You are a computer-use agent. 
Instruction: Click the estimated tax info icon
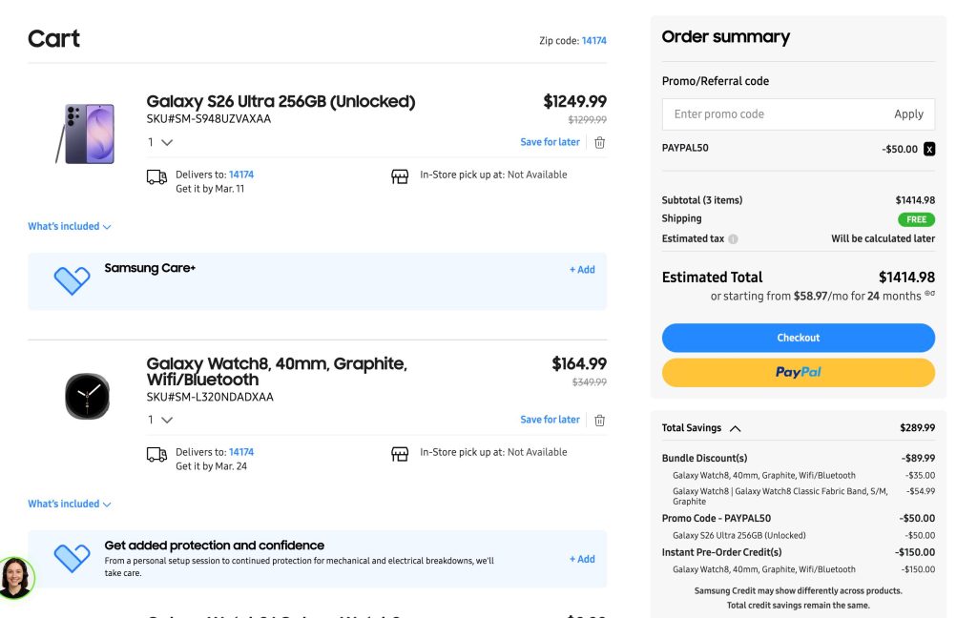point(733,238)
